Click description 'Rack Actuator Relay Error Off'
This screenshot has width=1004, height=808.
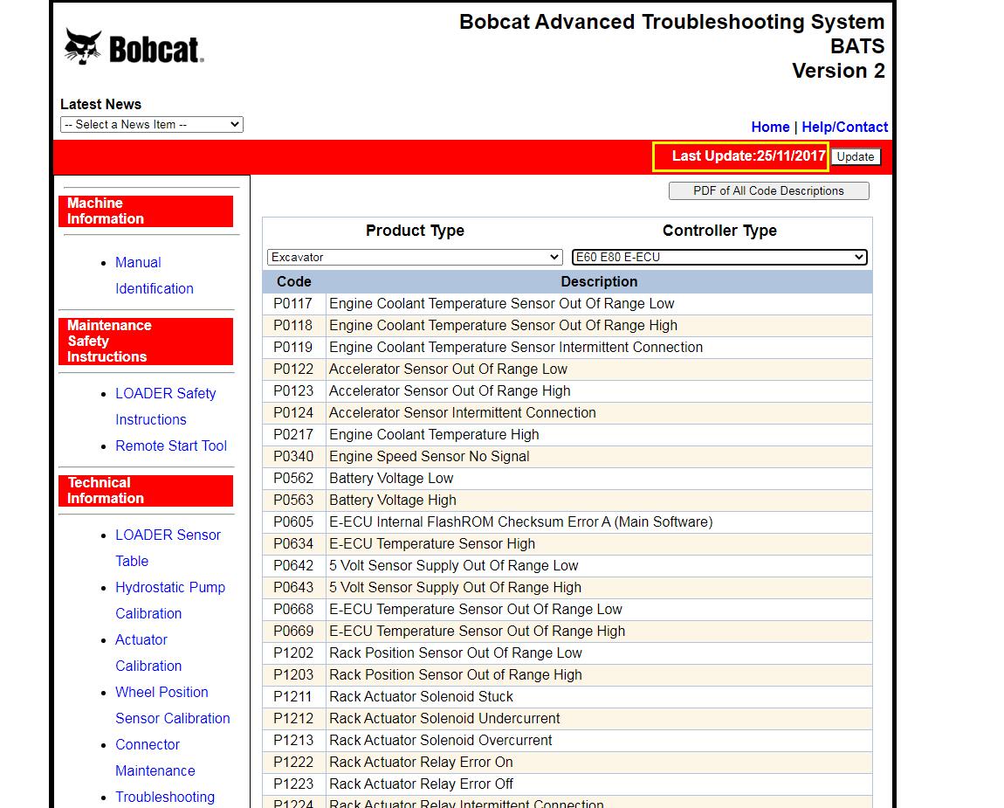click(422, 784)
